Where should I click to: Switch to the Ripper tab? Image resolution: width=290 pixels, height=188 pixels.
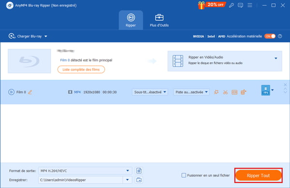131,20
